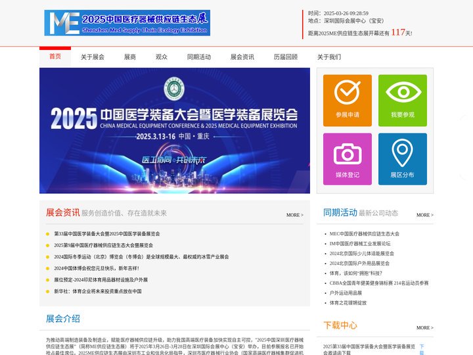
Task: Click the 展会资讯 section heading
Action: (x=63, y=212)
